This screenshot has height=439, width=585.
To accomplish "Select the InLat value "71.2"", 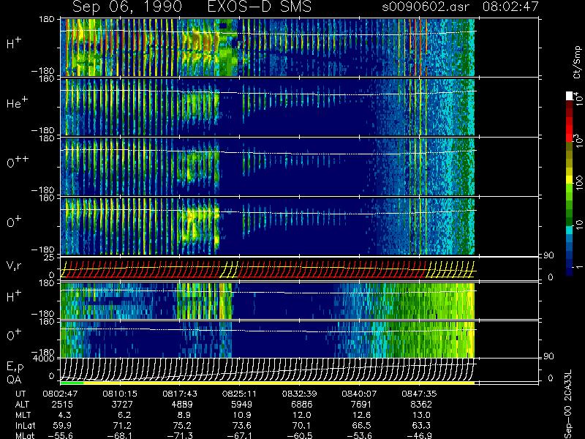I will (x=122, y=426).
